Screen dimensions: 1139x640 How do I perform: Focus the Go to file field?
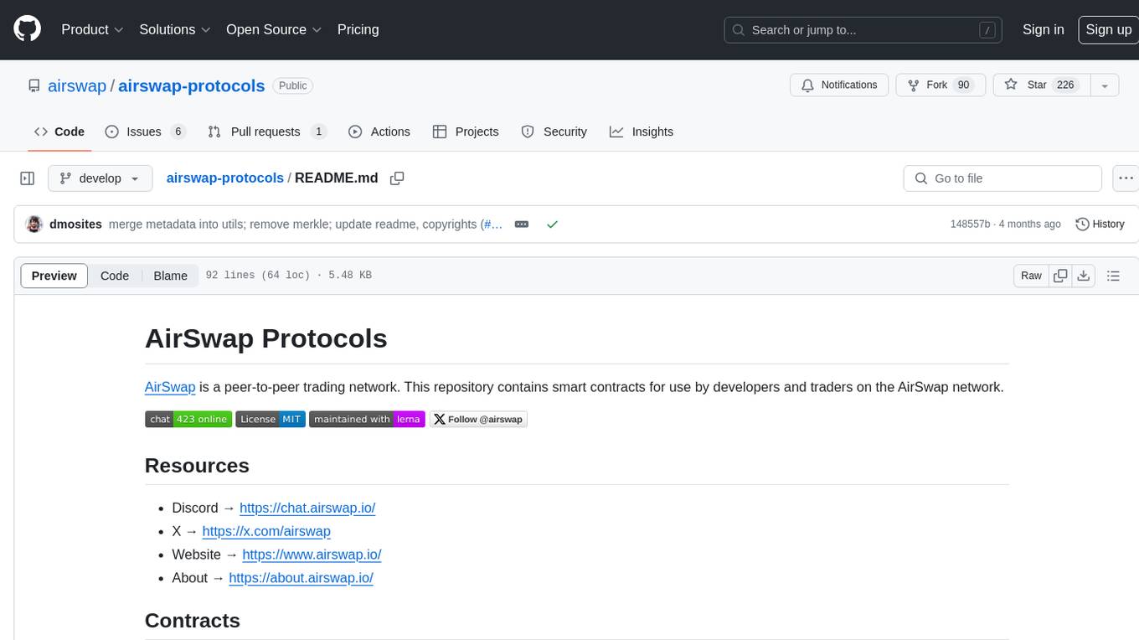(x=1002, y=178)
